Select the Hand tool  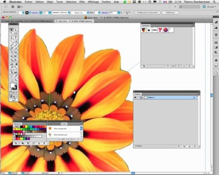tap(11, 80)
